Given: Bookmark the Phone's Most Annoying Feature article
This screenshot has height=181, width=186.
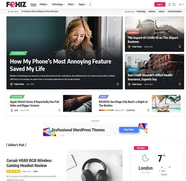Looking at the screenshot, I should click(117, 84).
